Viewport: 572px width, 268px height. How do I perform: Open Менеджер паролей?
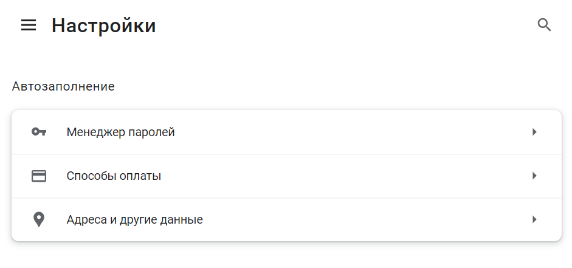coord(120,132)
